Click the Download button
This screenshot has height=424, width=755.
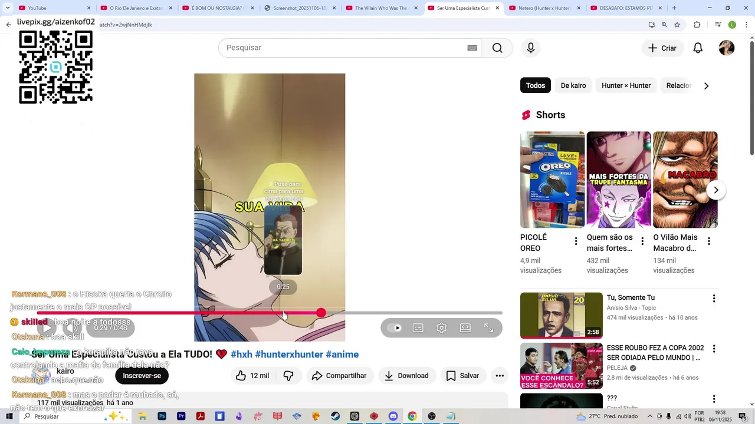[x=407, y=376]
